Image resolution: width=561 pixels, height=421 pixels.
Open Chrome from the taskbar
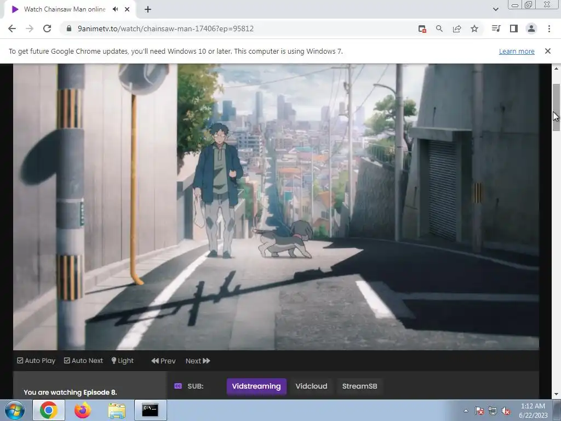click(x=49, y=410)
